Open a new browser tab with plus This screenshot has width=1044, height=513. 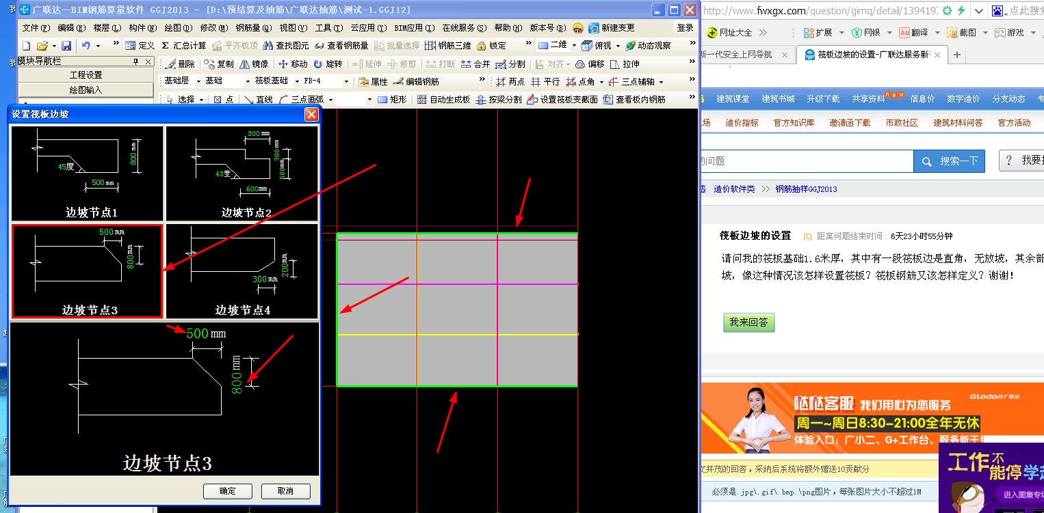point(956,55)
